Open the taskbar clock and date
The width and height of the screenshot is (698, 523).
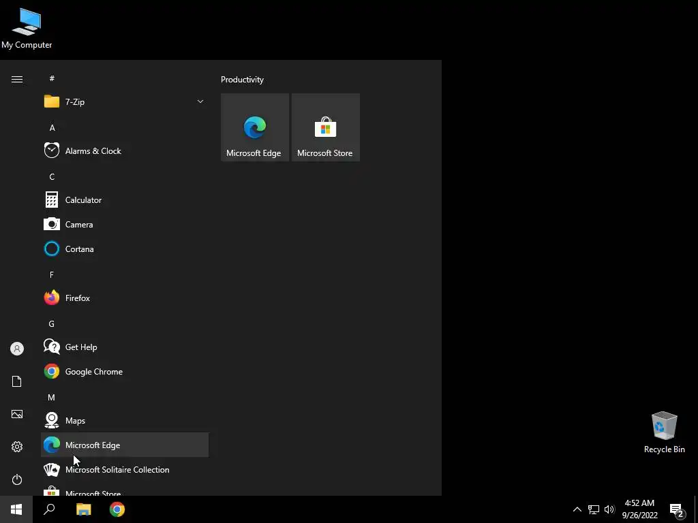(x=639, y=509)
